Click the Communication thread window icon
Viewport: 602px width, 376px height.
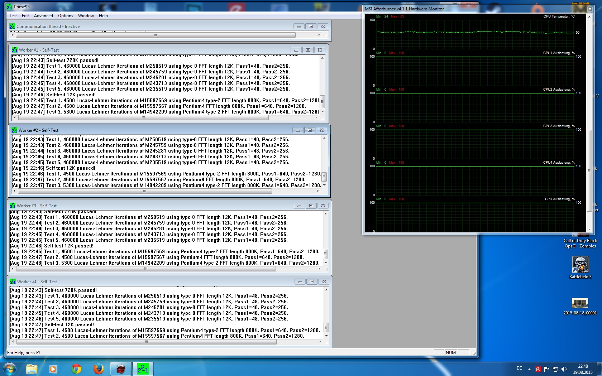tap(12, 26)
